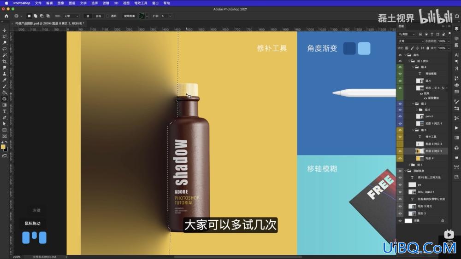This screenshot has height=259, width=461.
Task: Select the Rectangle shape tool
Action: (5, 130)
